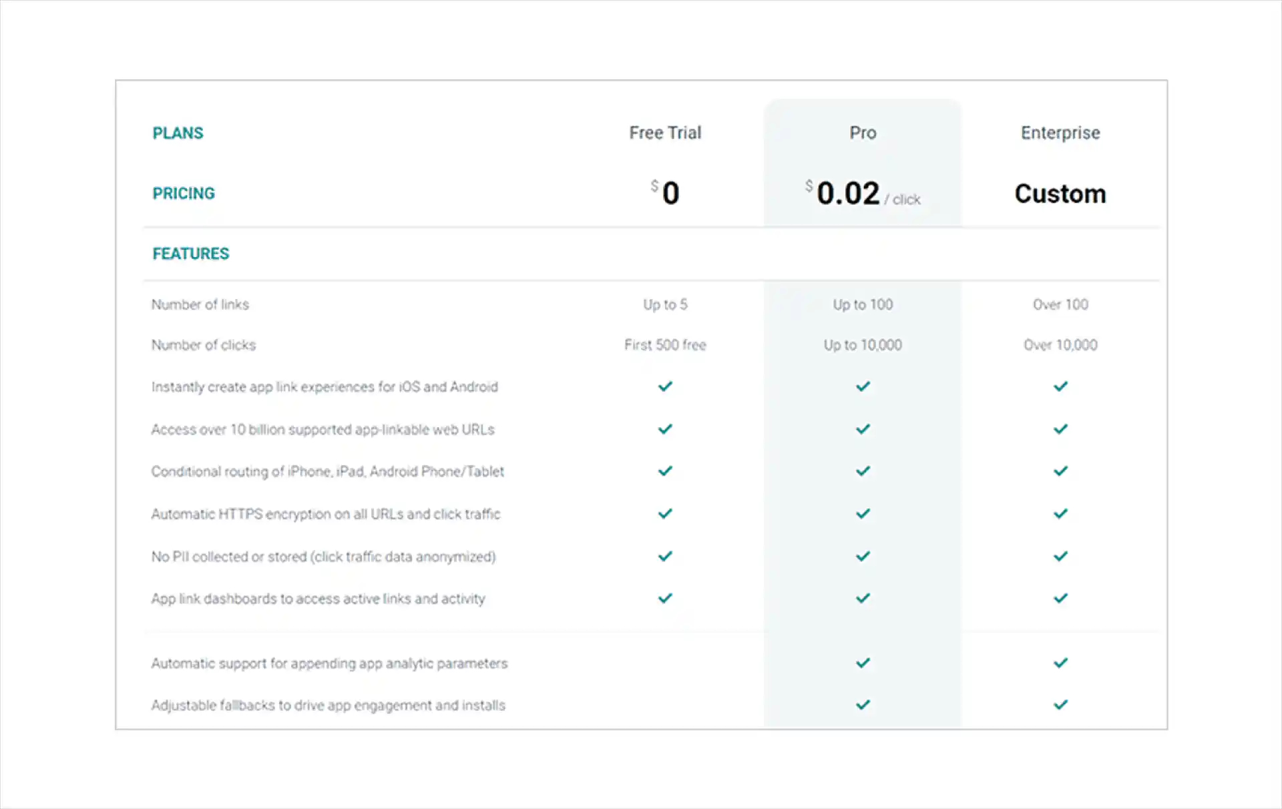This screenshot has height=809, width=1282.
Task: Click the FEATURES section heading
Action: pyautogui.click(x=191, y=254)
